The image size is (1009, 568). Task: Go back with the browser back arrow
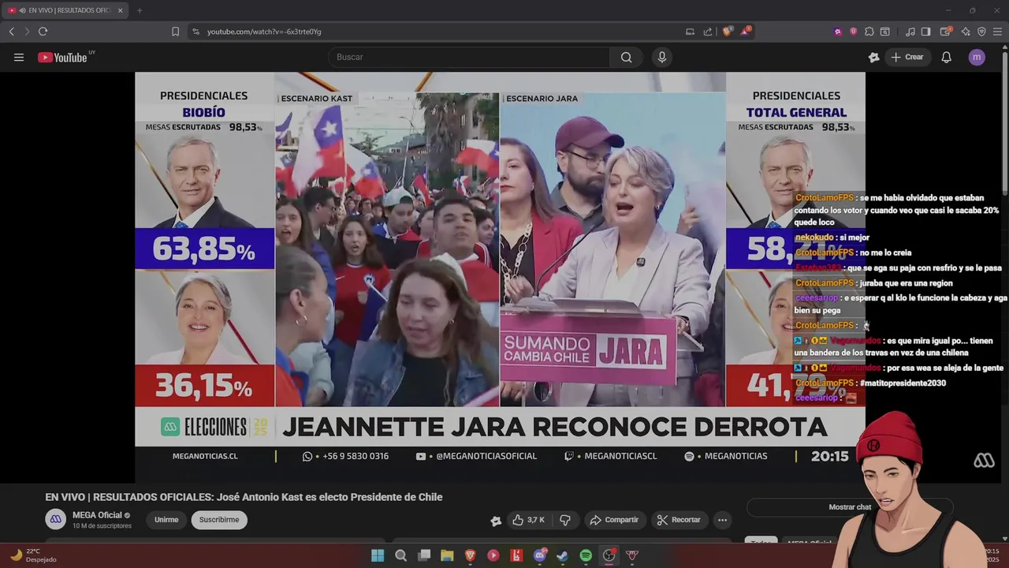[11, 32]
